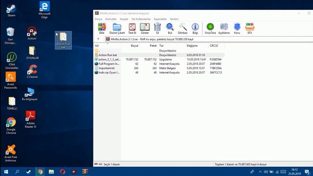Image resolution: width=313 pixels, height=176 pixels.
Task: Go up one folder level arrow
Action: pyautogui.click(x=98, y=39)
